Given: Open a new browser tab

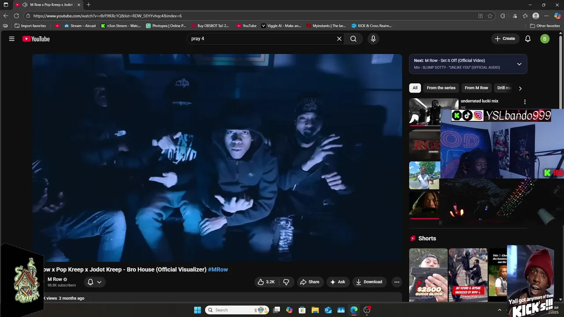Looking at the screenshot, I should [x=89, y=5].
